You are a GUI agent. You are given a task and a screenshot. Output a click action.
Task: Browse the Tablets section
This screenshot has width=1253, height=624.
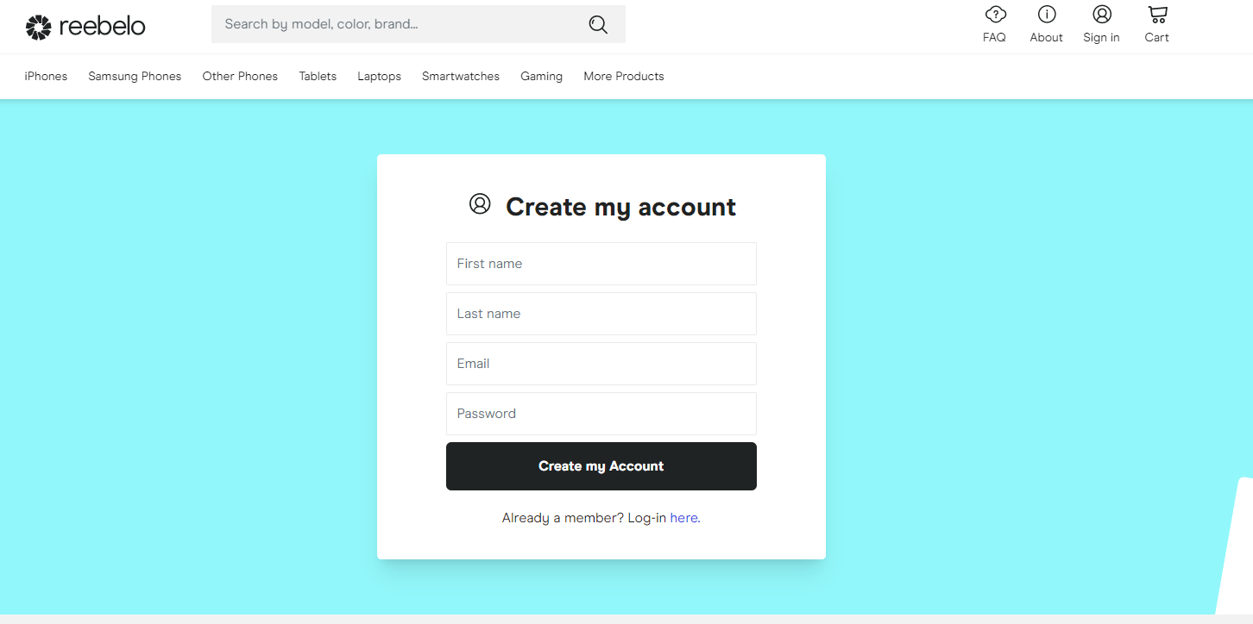coord(318,76)
